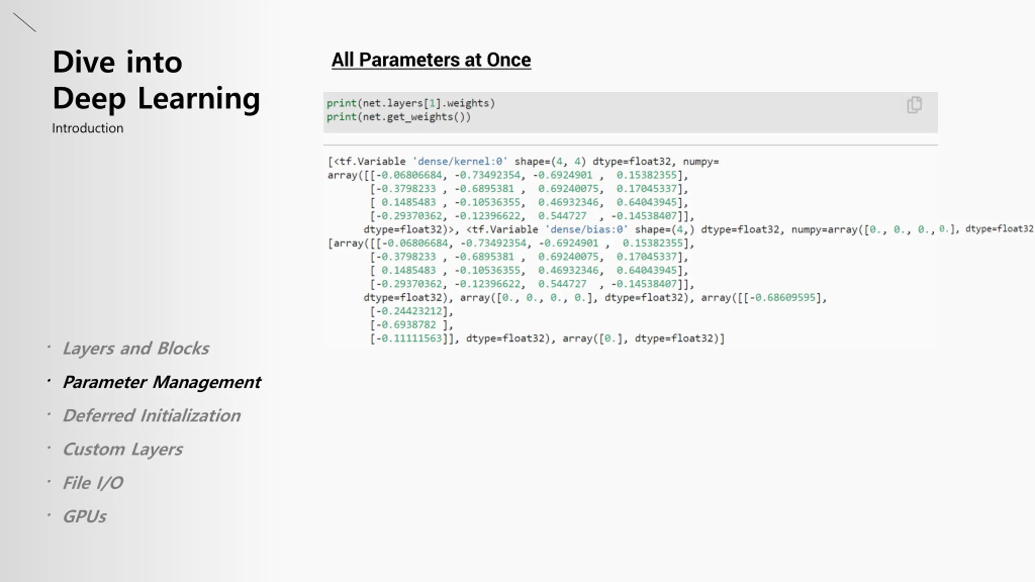Click the bullet beside Parameter Management

[x=49, y=381]
